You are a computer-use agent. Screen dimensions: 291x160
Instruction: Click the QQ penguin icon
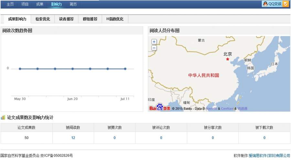click(x=265, y=4)
